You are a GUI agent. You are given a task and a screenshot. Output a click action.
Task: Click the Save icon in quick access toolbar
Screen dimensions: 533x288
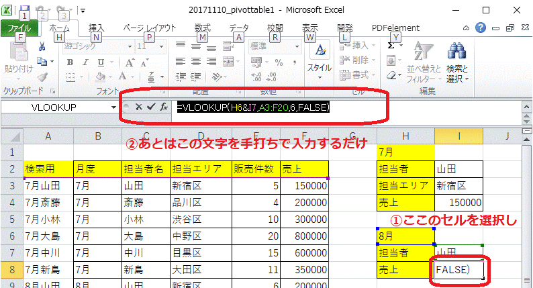coord(24,9)
